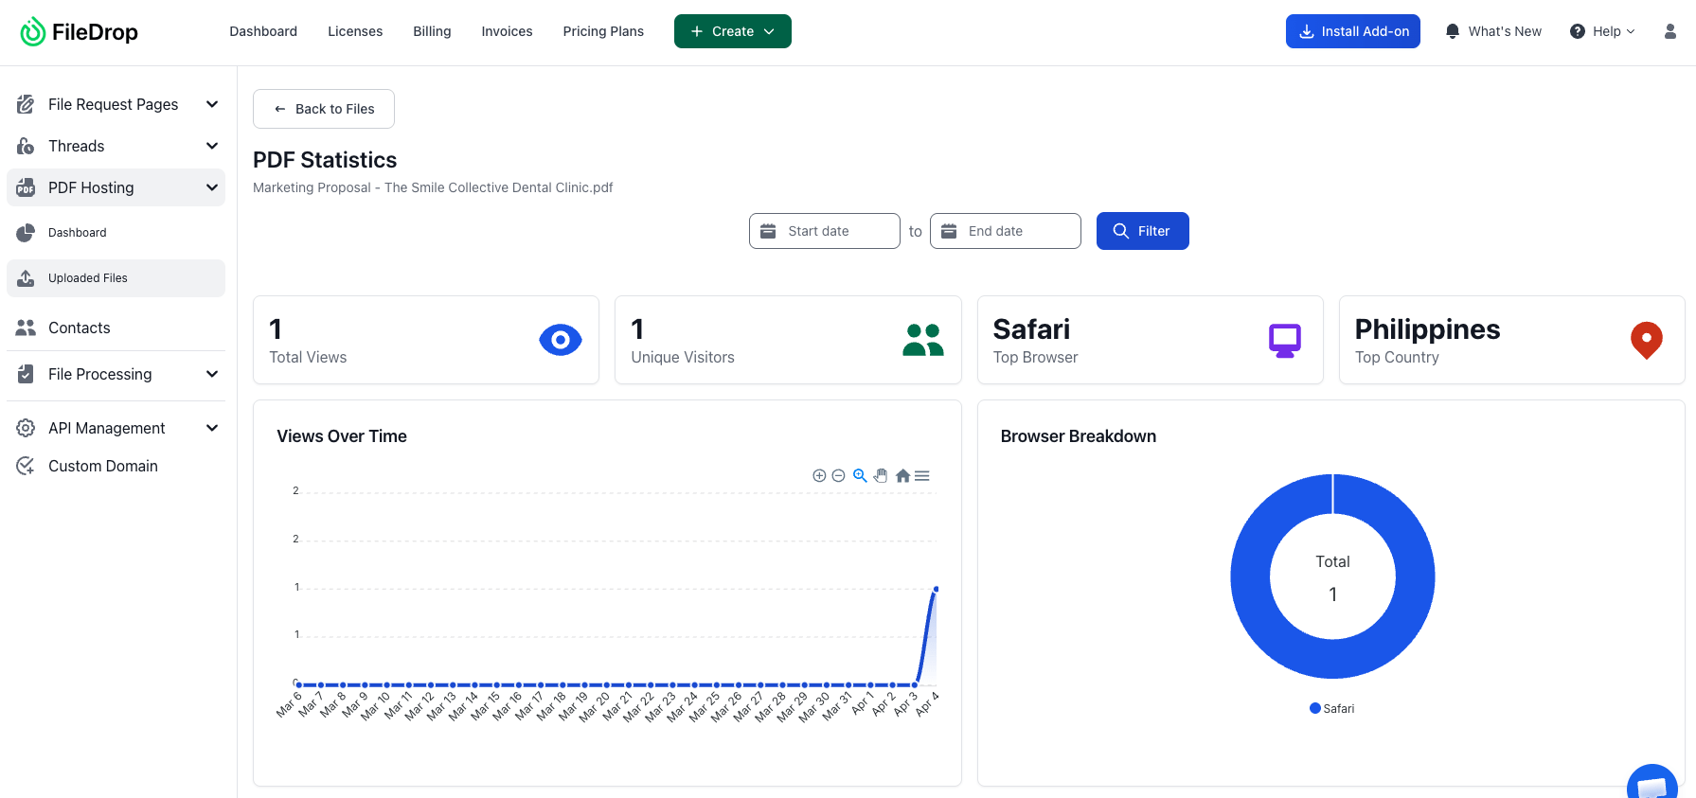Click the user account avatar icon
The image size is (1696, 798).
(1669, 31)
